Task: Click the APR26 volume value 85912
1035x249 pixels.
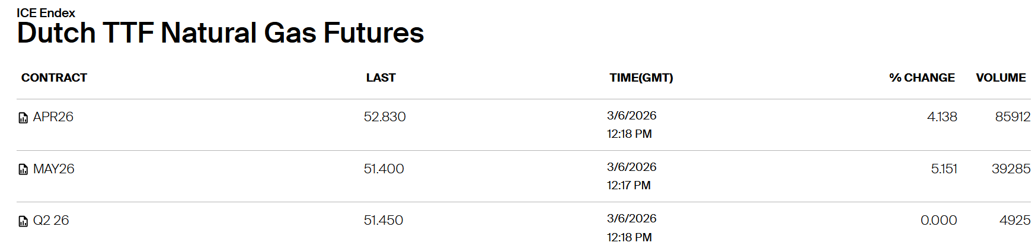Action: coord(1012,117)
